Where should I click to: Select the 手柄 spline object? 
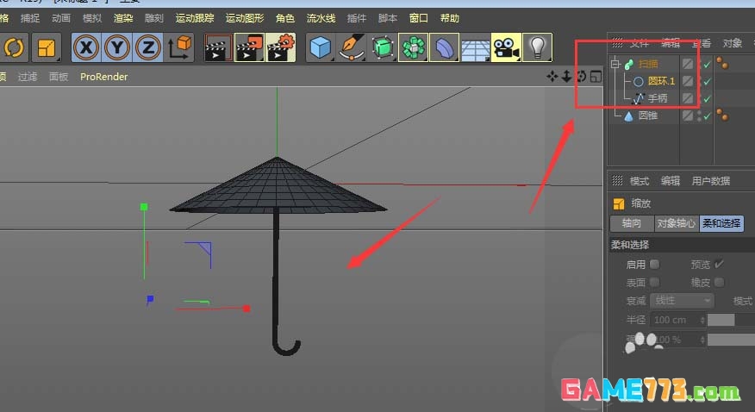click(658, 98)
